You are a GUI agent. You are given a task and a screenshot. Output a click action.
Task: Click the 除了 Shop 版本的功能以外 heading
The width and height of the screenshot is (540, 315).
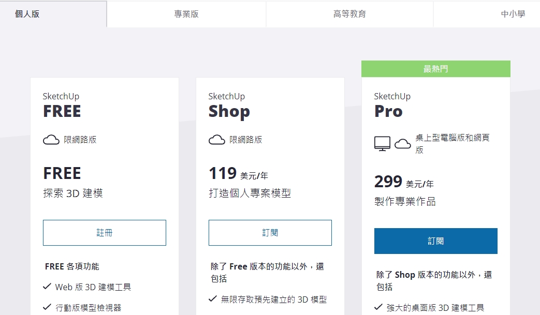[x=434, y=281]
